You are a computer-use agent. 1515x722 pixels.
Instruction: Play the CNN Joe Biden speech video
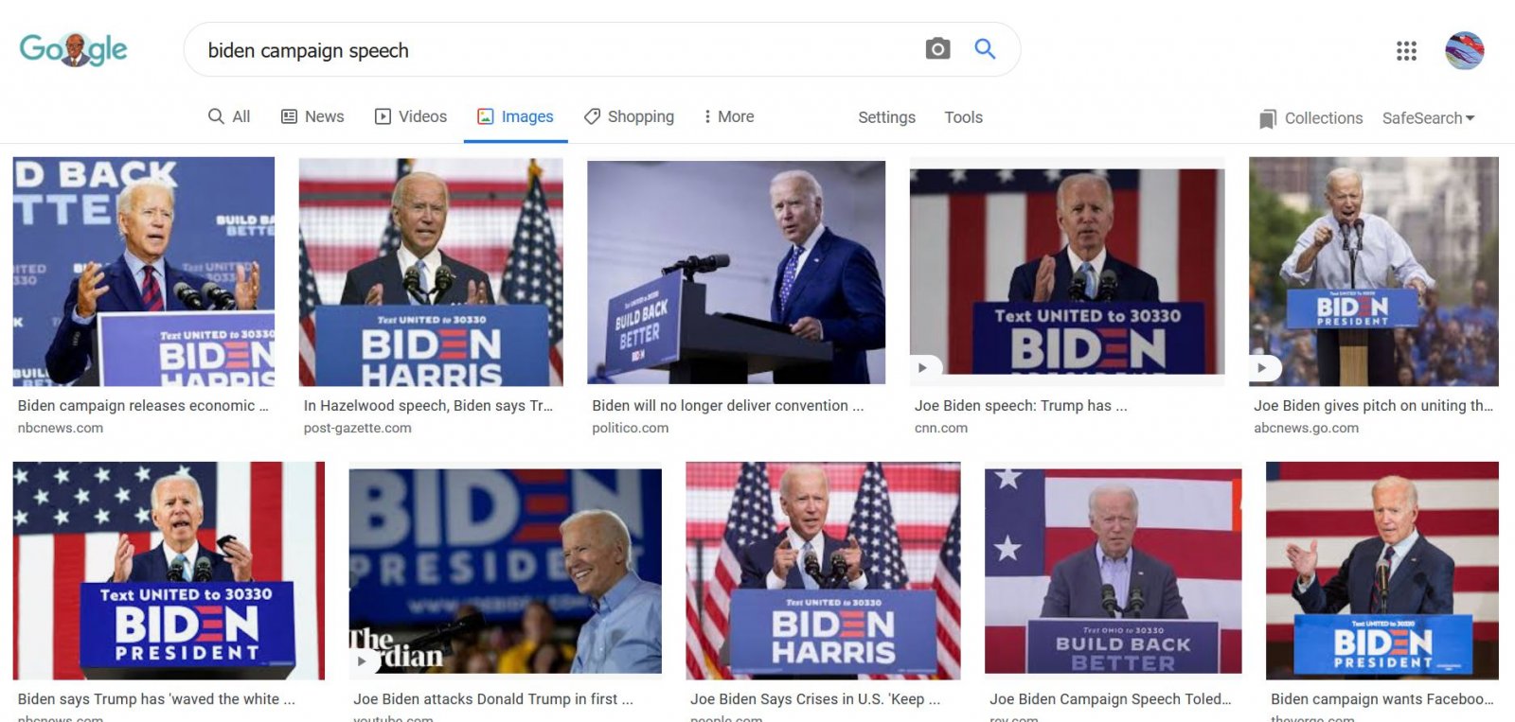[922, 367]
